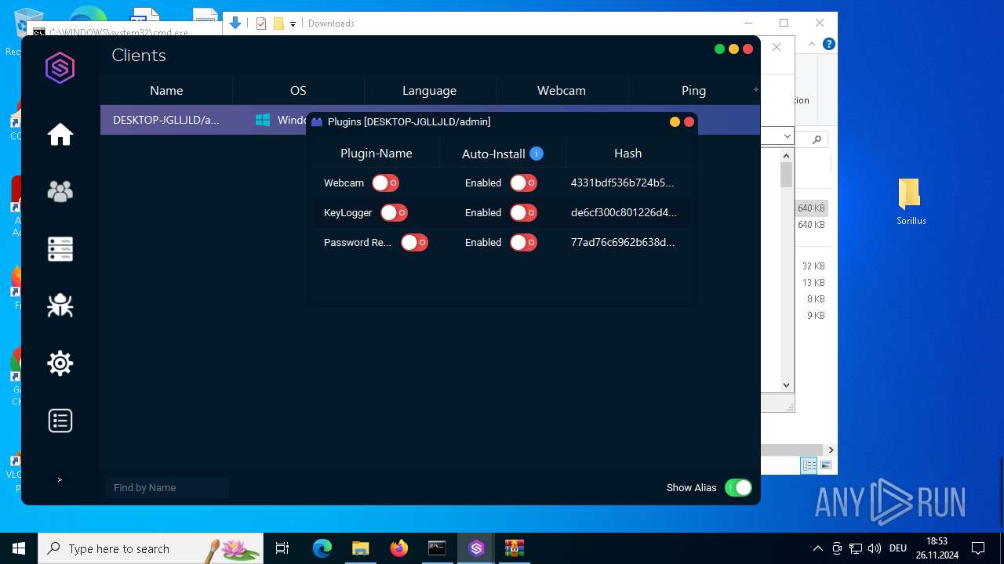
Task: Open the Explorer address bar dropdown
Action: pos(788,137)
